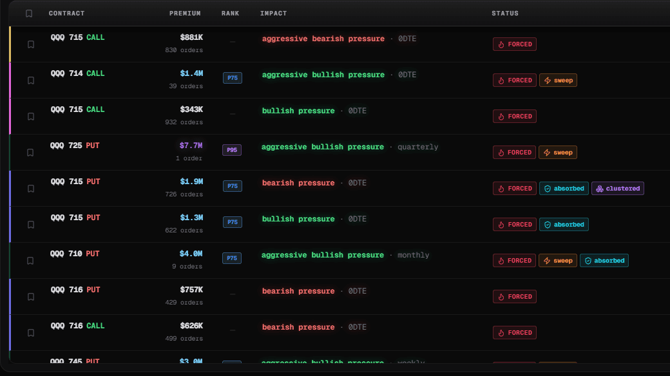Select the P75 rank badge in the $1.9M row
The height and width of the screenshot is (376, 670).
[233, 186]
